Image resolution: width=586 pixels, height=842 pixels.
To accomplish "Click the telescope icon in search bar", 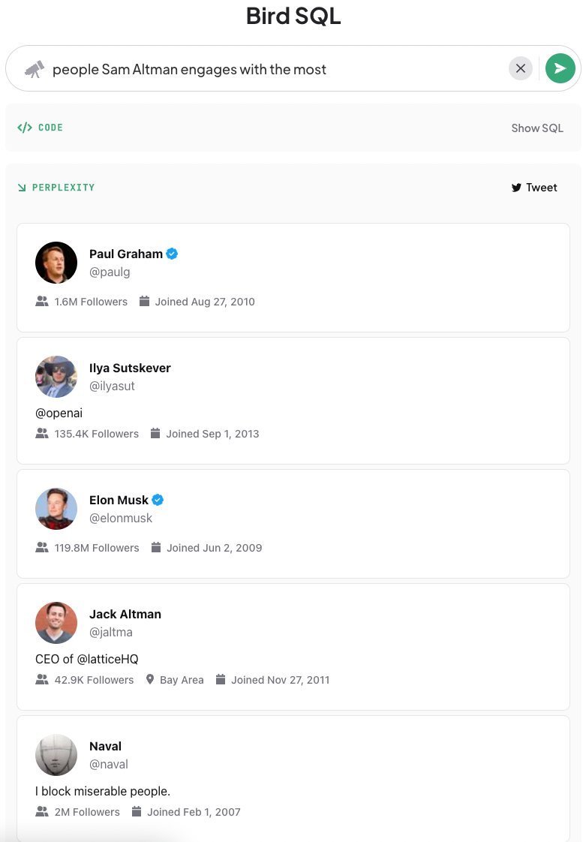I will (35, 69).
